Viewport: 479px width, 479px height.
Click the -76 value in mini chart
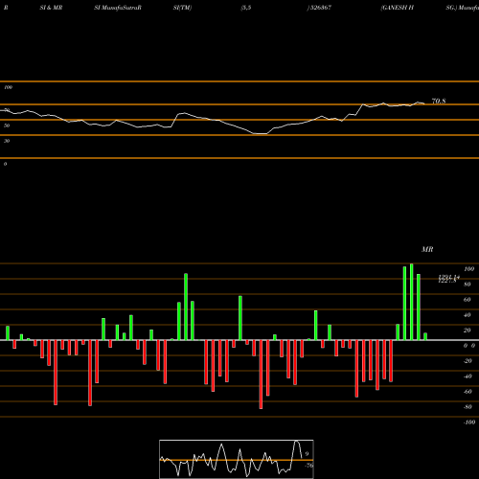308,466
